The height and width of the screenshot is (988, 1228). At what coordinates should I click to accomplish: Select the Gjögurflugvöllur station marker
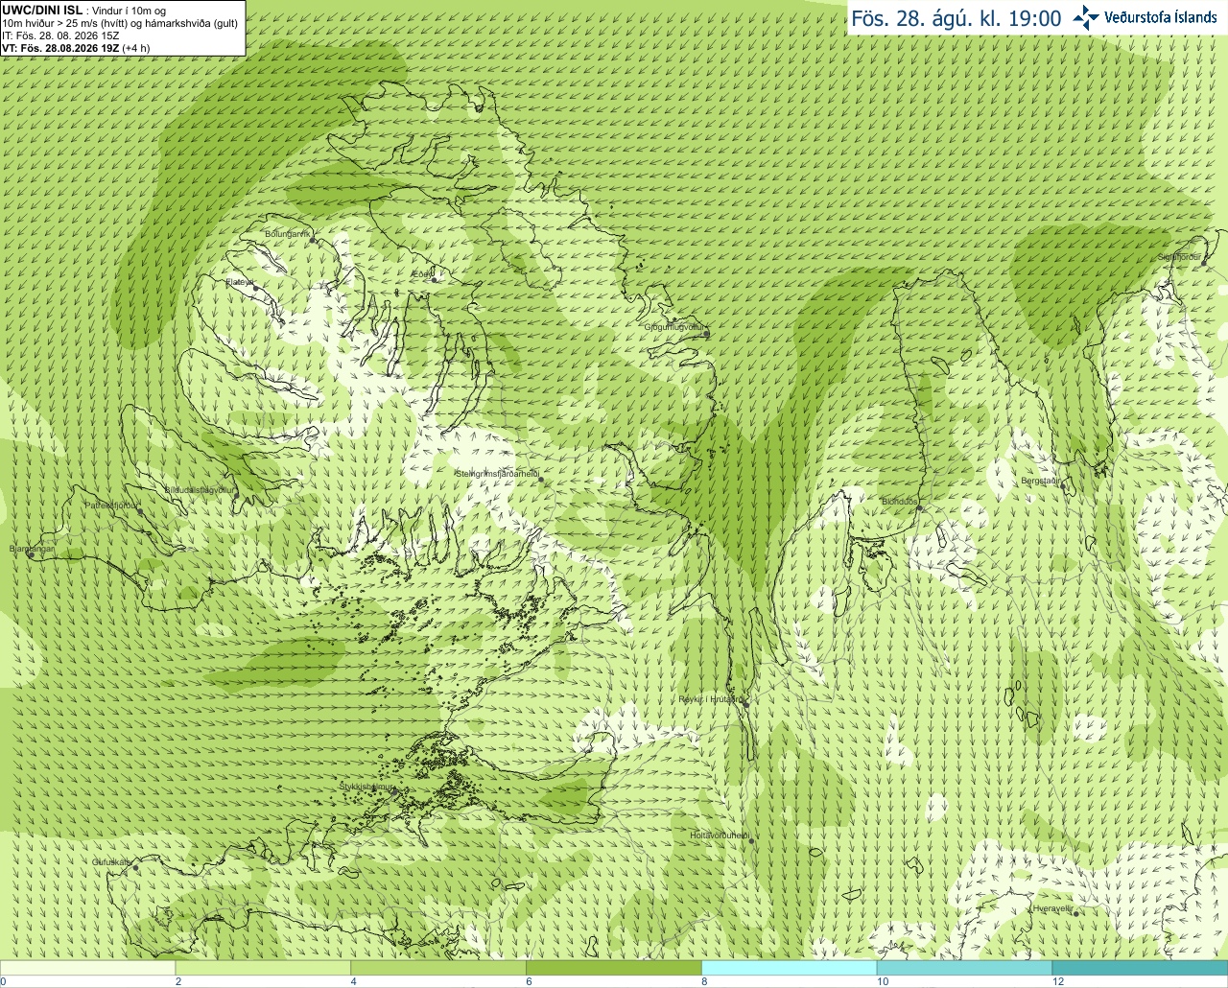click(x=705, y=334)
